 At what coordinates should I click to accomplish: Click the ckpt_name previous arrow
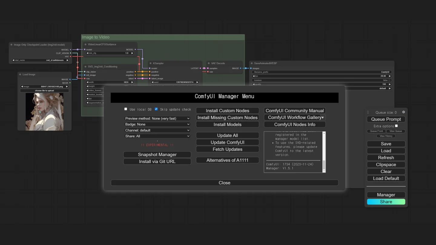pos(13,60)
